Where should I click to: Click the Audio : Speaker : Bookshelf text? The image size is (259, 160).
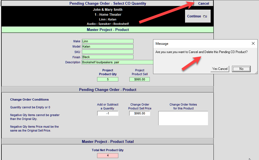tap(108, 24)
